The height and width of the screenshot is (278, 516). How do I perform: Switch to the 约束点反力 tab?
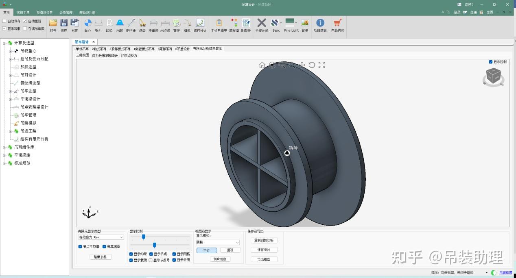(129, 56)
